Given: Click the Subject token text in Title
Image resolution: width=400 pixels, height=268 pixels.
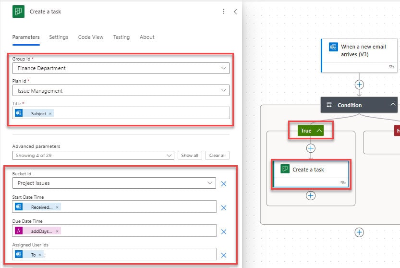Looking at the screenshot, I should tap(38, 113).
